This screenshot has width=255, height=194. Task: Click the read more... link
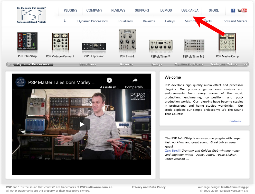click(236, 121)
